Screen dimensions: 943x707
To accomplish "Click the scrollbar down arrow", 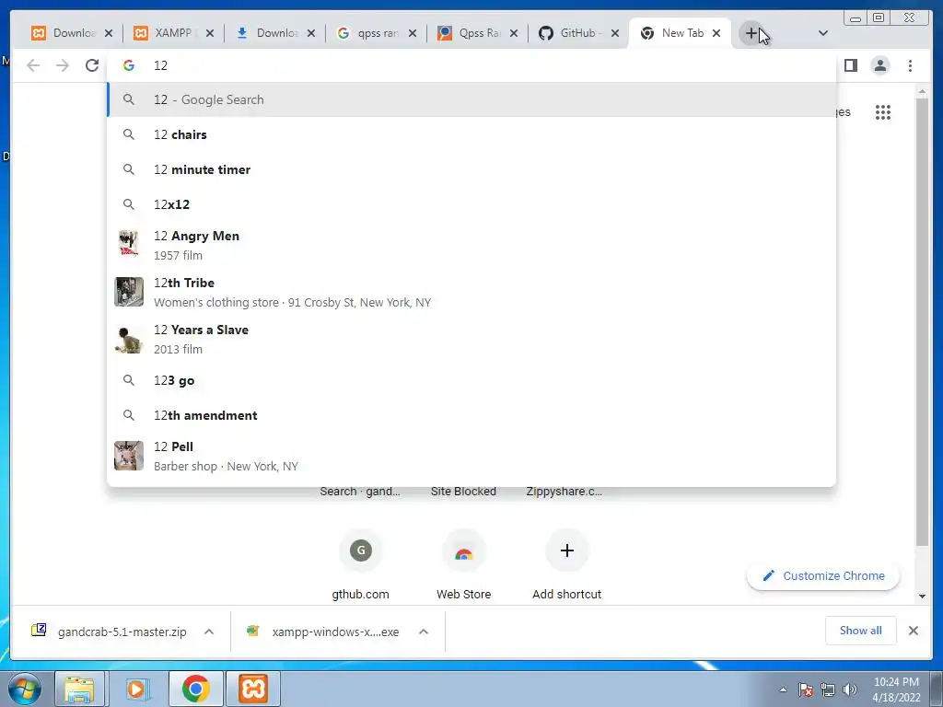I will [x=922, y=597].
